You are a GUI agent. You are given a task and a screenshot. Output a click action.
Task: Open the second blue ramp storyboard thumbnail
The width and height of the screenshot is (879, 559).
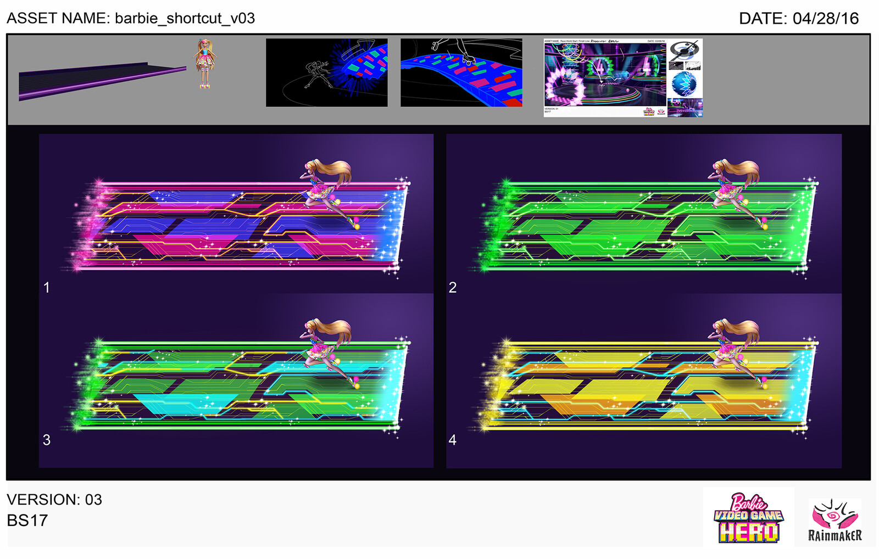click(461, 72)
